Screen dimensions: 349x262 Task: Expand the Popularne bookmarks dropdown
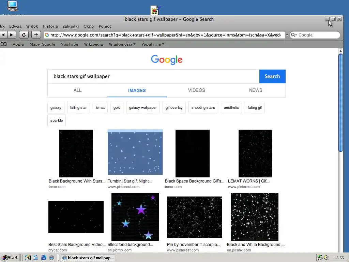pos(153,44)
